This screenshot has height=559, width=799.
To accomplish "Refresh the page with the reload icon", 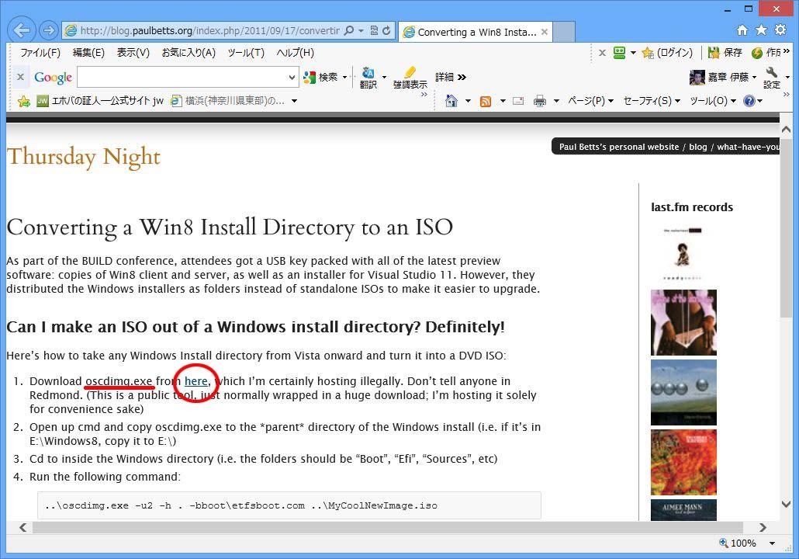I will (386, 31).
